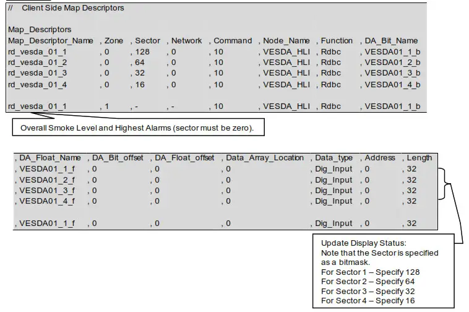The width and height of the screenshot is (469, 312).
Task: Select the "Map_Descriptors" section heading
Action: point(40,30)
